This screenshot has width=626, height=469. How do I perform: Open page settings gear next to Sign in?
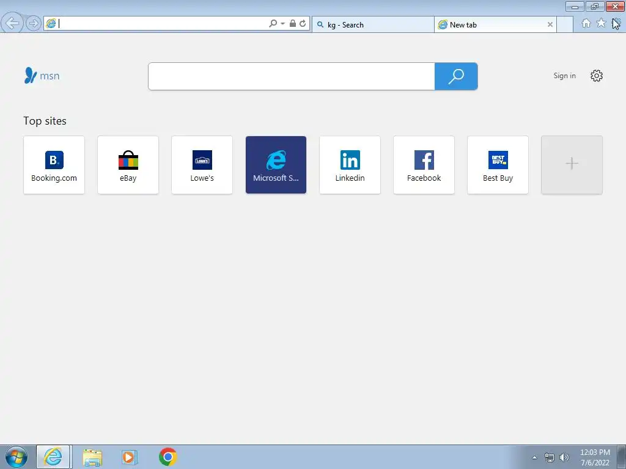[x=597, y=76]
